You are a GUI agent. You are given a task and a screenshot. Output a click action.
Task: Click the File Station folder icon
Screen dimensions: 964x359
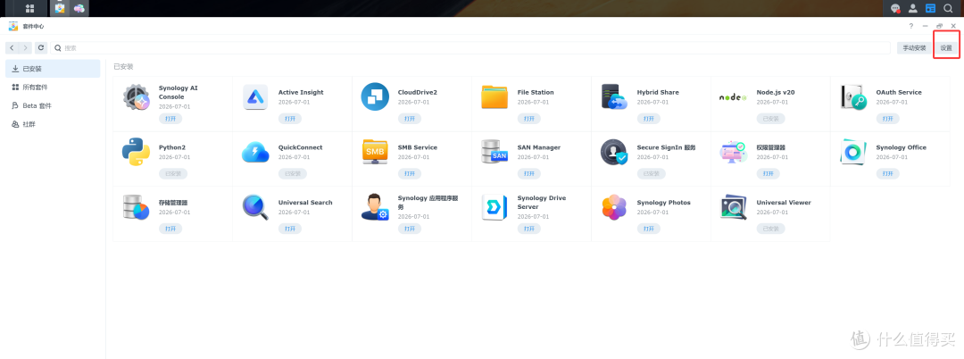point(494,97)
